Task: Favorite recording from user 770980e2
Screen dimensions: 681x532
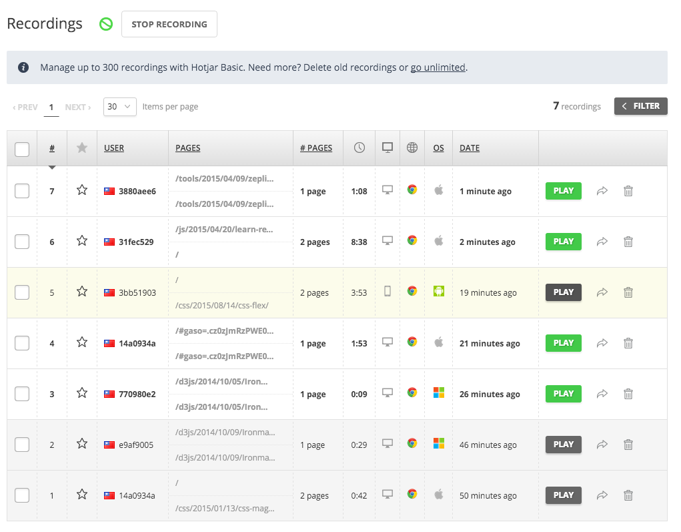Action: coord(82,393)
